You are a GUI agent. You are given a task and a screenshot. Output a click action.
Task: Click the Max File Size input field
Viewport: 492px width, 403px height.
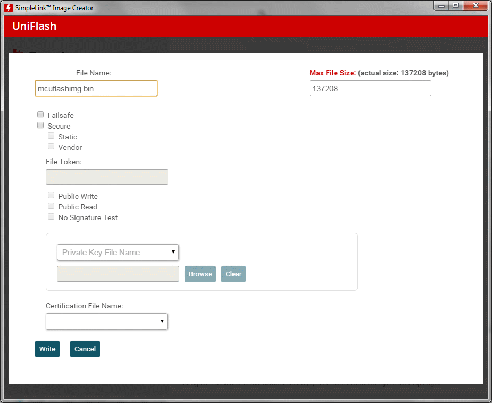click(x=370, y=88)
